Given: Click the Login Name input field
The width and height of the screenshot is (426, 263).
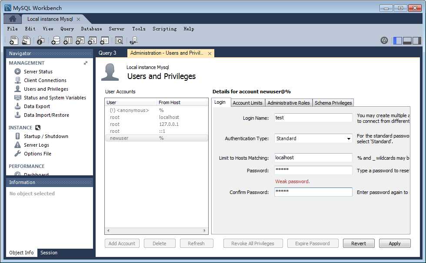Looking at the screenshot, I should pyautogui.click(x=313, y=118).
